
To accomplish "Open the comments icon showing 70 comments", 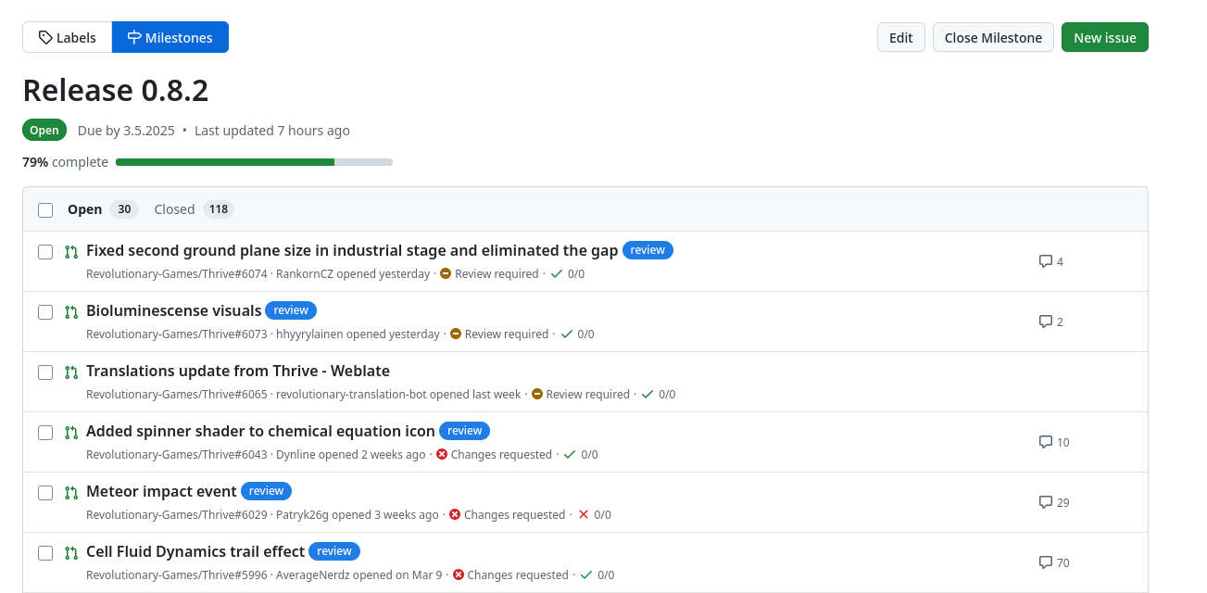I will (x=1046, y=562).
